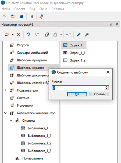Click the Отмена button

(99, 94)
